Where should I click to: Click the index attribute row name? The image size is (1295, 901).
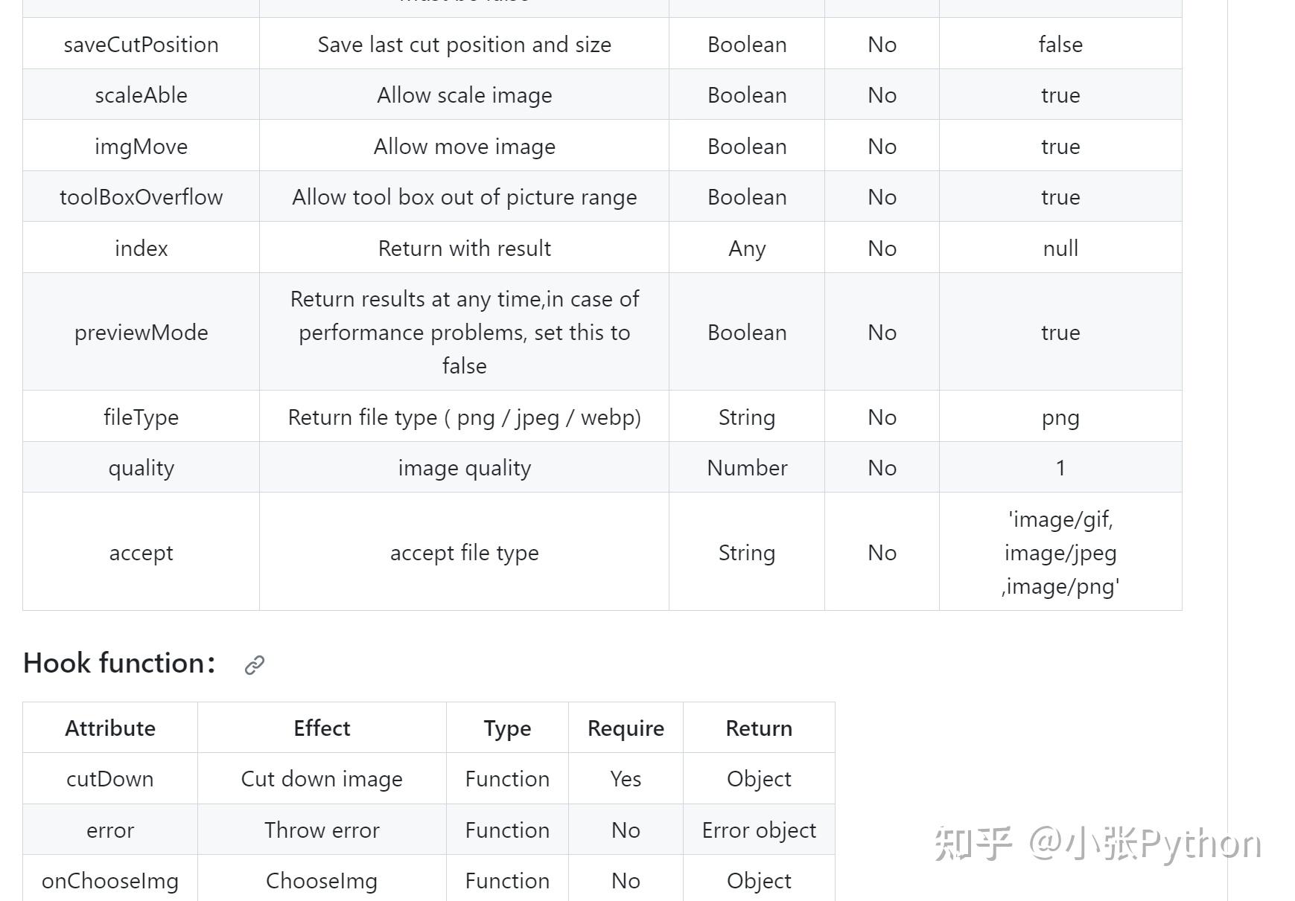point(141,249)
